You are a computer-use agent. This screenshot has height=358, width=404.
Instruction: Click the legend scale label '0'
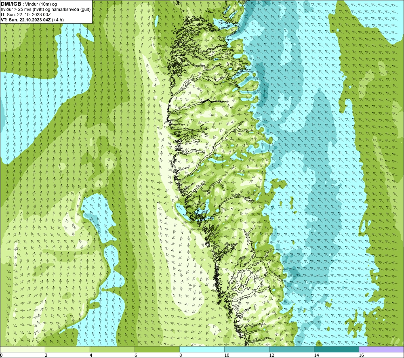pyautogui.click(x=2, y=356)
